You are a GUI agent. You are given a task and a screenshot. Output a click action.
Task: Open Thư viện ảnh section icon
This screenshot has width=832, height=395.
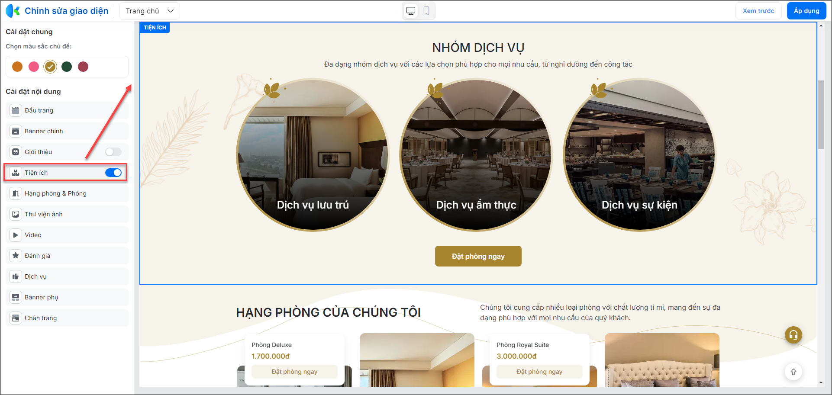[x=16, y=214]
